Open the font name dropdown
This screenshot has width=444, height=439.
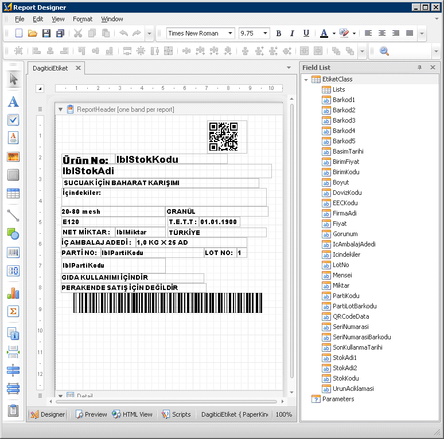(231, 33)
